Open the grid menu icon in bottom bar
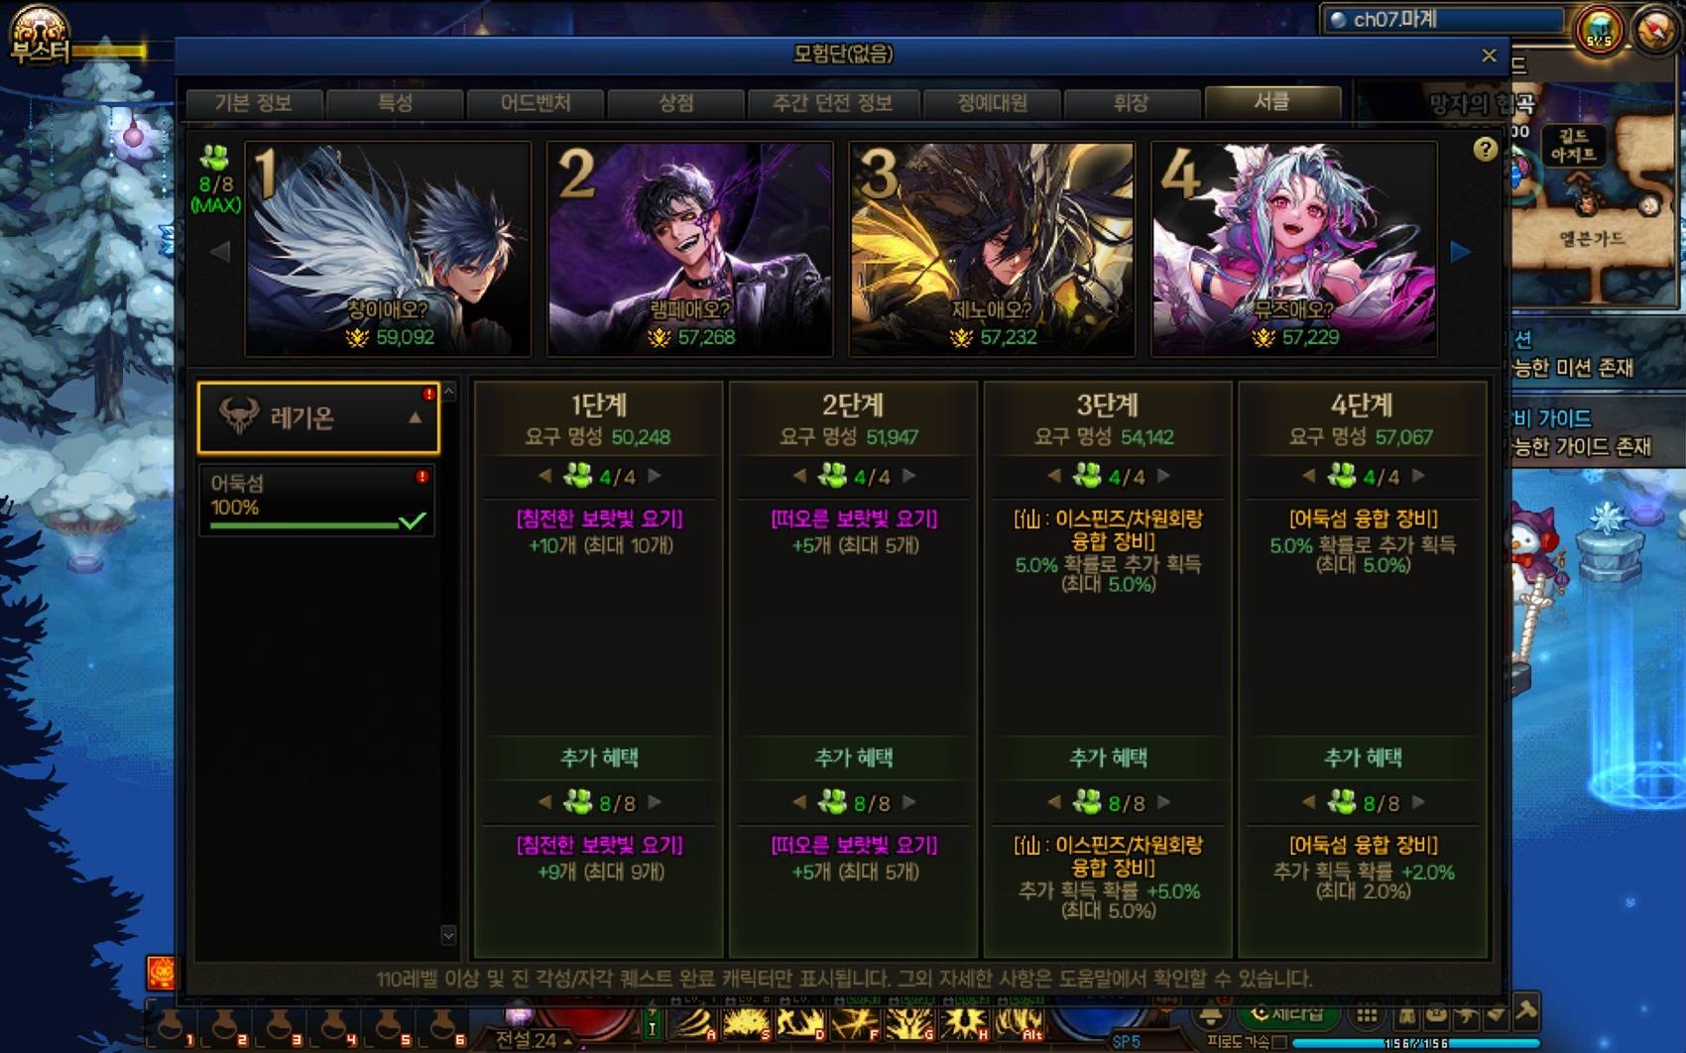 pyautogui.click(x=1367, y=1015)
